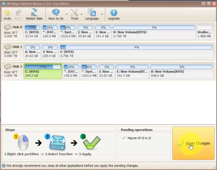Select Disk 0 H: New Volume 2.756 TB partition
This screenshot has height=170, width=217.
point(154,32)
